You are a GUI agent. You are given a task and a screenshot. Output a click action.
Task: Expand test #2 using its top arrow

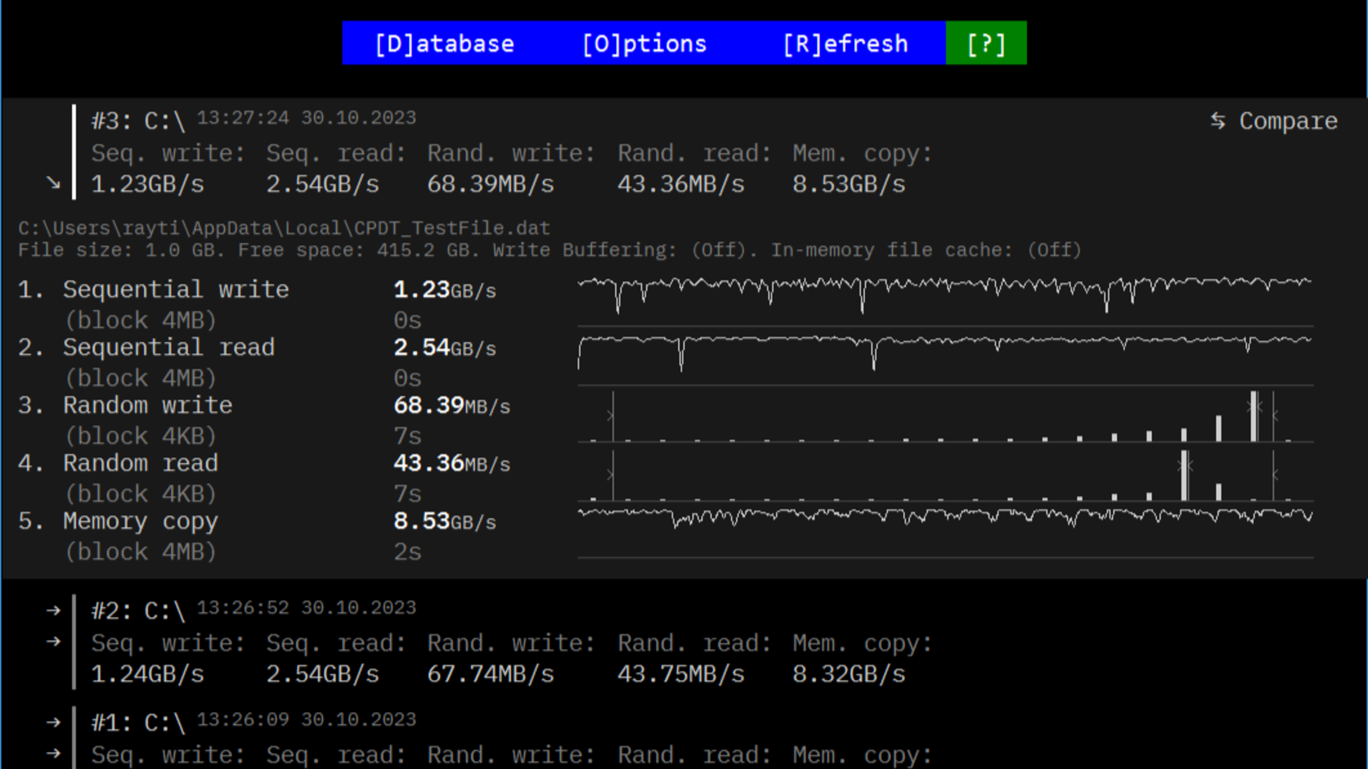53,610
